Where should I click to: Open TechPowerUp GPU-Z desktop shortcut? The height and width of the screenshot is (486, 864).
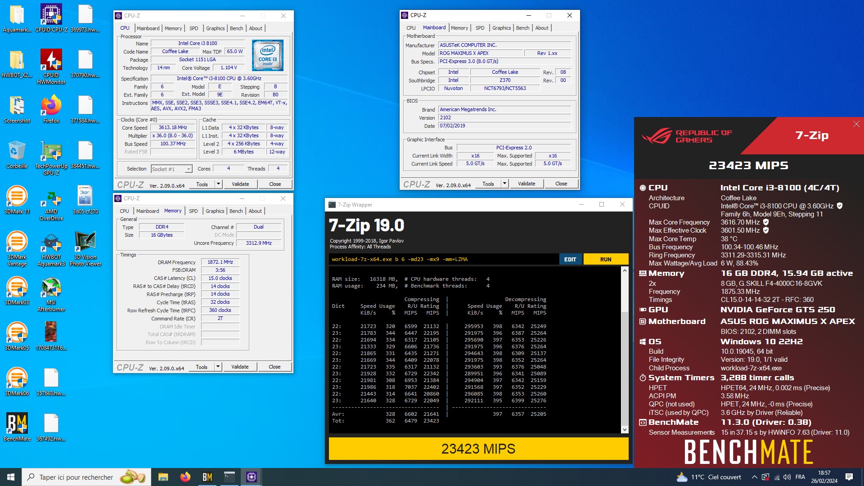click(x=51, y=157)
